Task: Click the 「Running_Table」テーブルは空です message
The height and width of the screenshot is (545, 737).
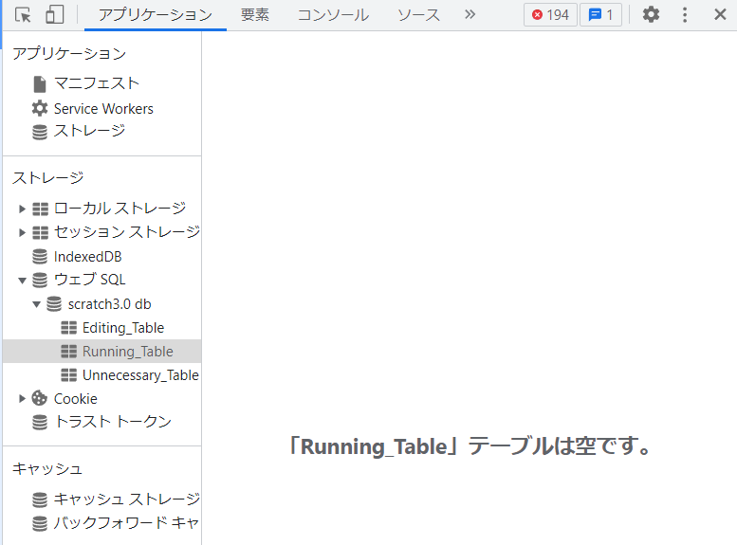Action: click(x=470, y=446)
